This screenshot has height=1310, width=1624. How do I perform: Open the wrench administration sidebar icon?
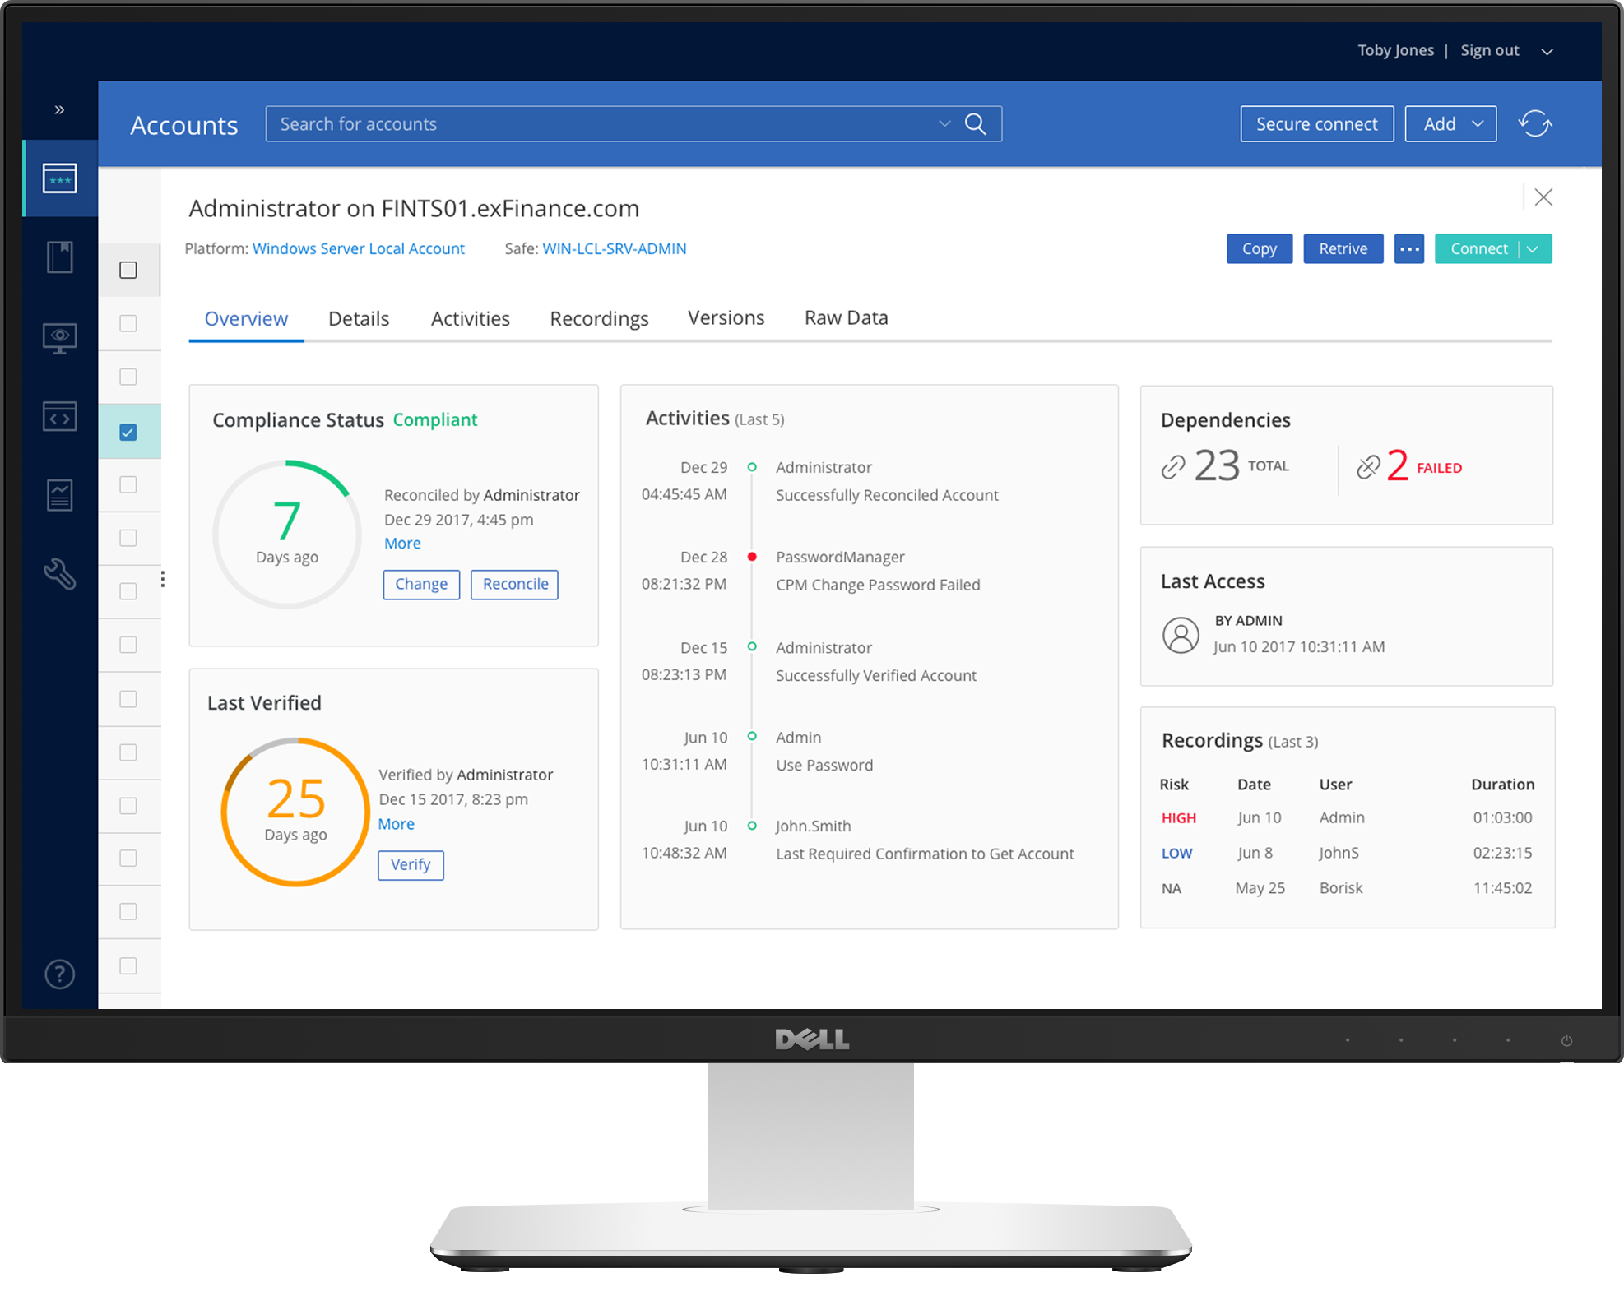tap(60, 574)
